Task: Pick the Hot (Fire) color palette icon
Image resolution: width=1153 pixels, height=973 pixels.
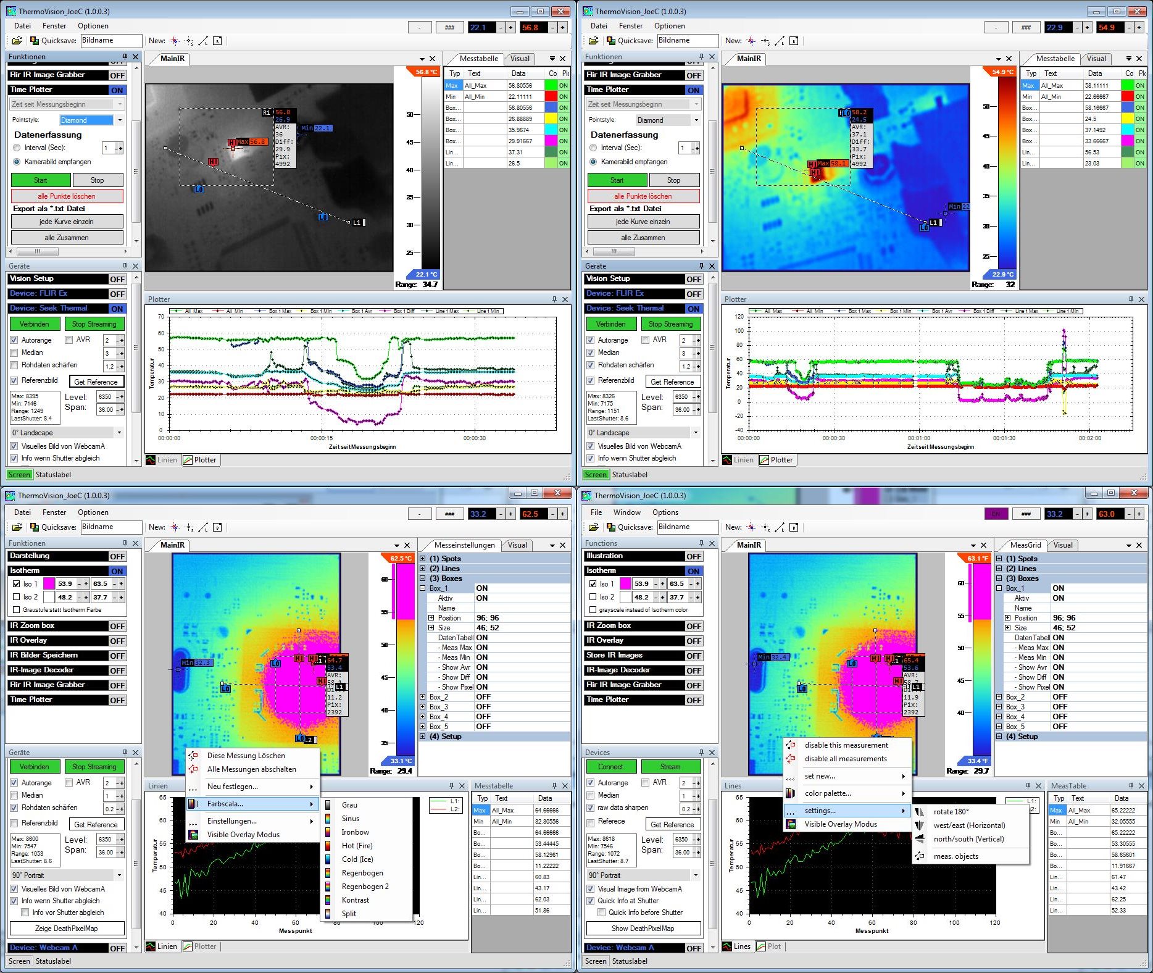Action: [x=328, y=846]
